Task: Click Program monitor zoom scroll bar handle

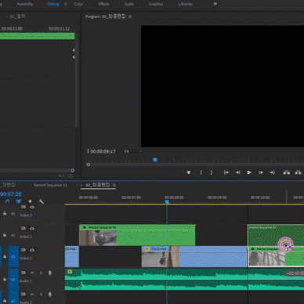Action: 89,165
